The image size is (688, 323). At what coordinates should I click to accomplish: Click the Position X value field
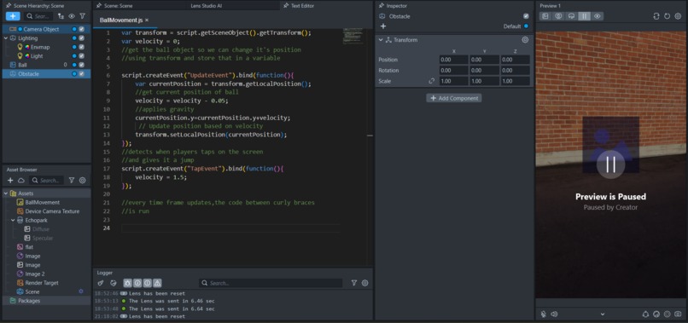tap(454, 60)
